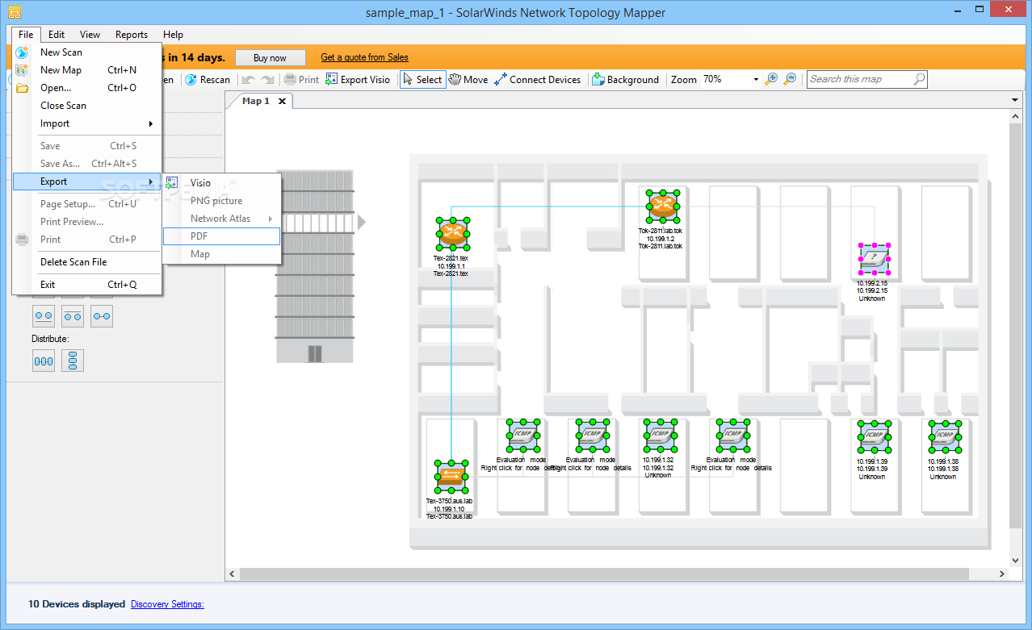Choose New Scan from File menu
Screen dimensions: 1032x630
point(87,52)
